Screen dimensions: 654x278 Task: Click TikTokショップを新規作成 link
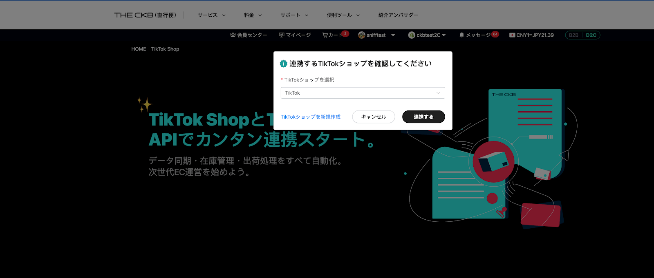pyautogui.click(x=311, y=117)
